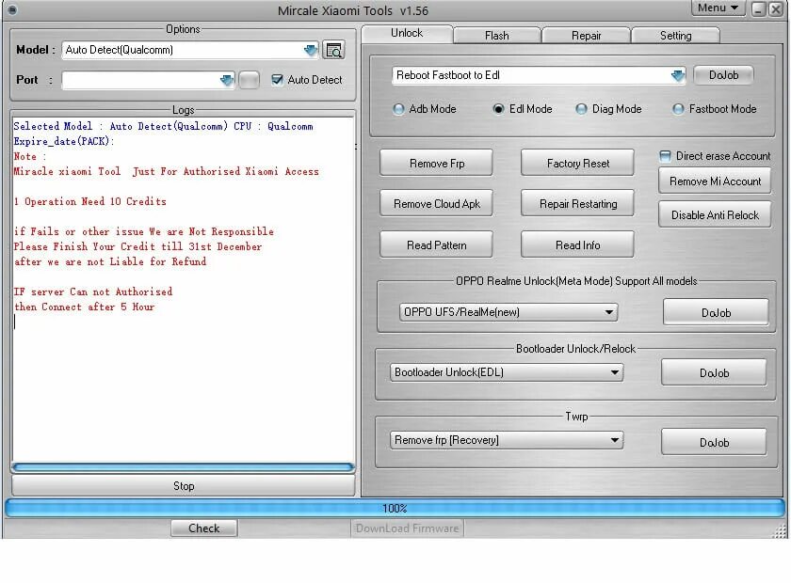The width and height of the screenshot is (791, 583).
Task: Click Remove Cloud Apk button
Action: pyautogui.click(x=436, y=203)
